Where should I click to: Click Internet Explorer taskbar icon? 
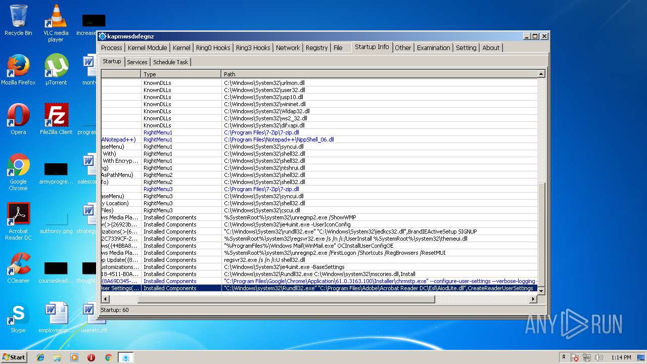click(x=40, y=357)
